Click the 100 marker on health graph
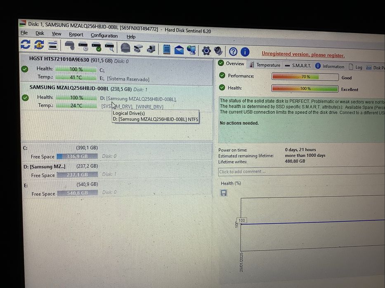 click(242, 220)
